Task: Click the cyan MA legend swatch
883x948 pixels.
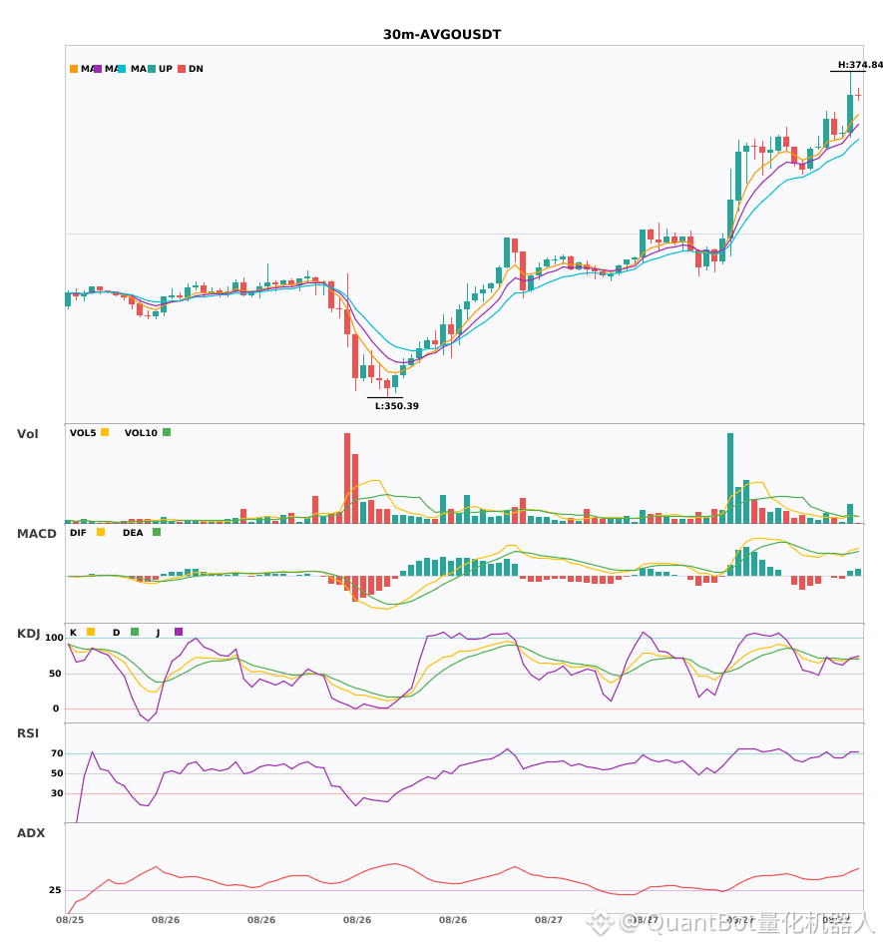Action: coord(122,69)
